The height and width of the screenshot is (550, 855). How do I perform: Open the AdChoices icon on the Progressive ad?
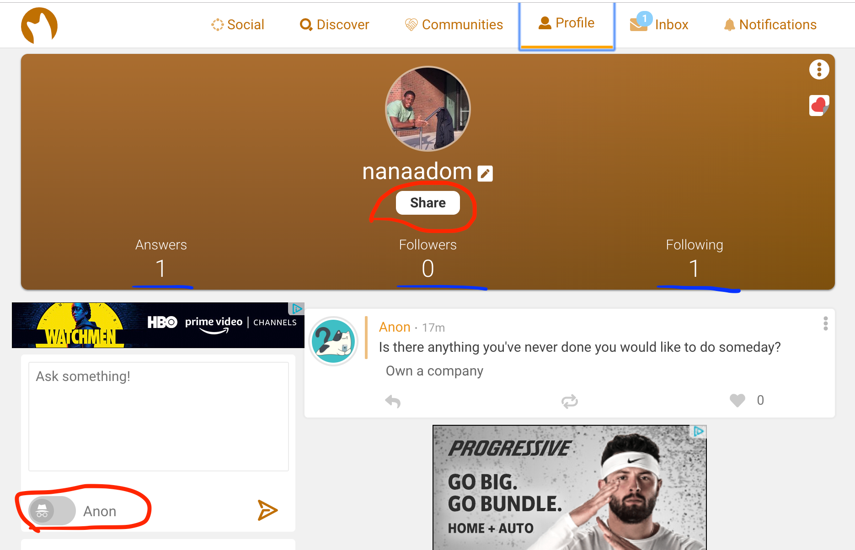tap(698, 431)
